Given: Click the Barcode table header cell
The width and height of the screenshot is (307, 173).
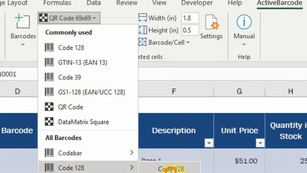Looking at the screenshot, I should (x=19, y=131).
